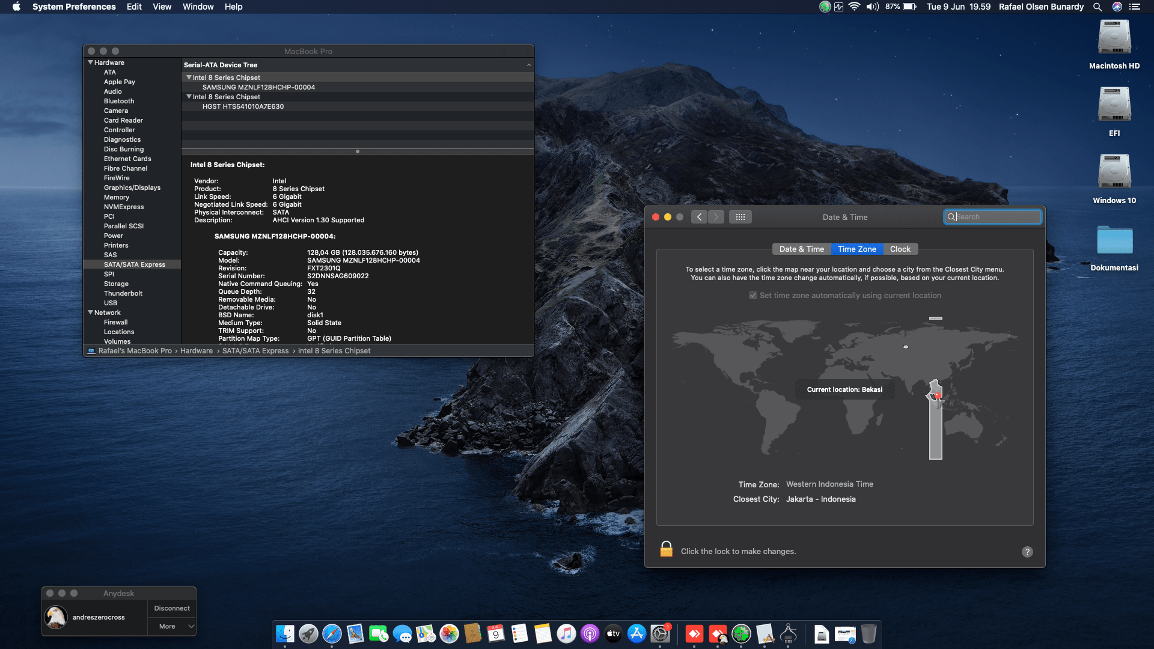The image size is (1154, 649).
Task: Open the Window menu
Action: (x=198, y=7)
